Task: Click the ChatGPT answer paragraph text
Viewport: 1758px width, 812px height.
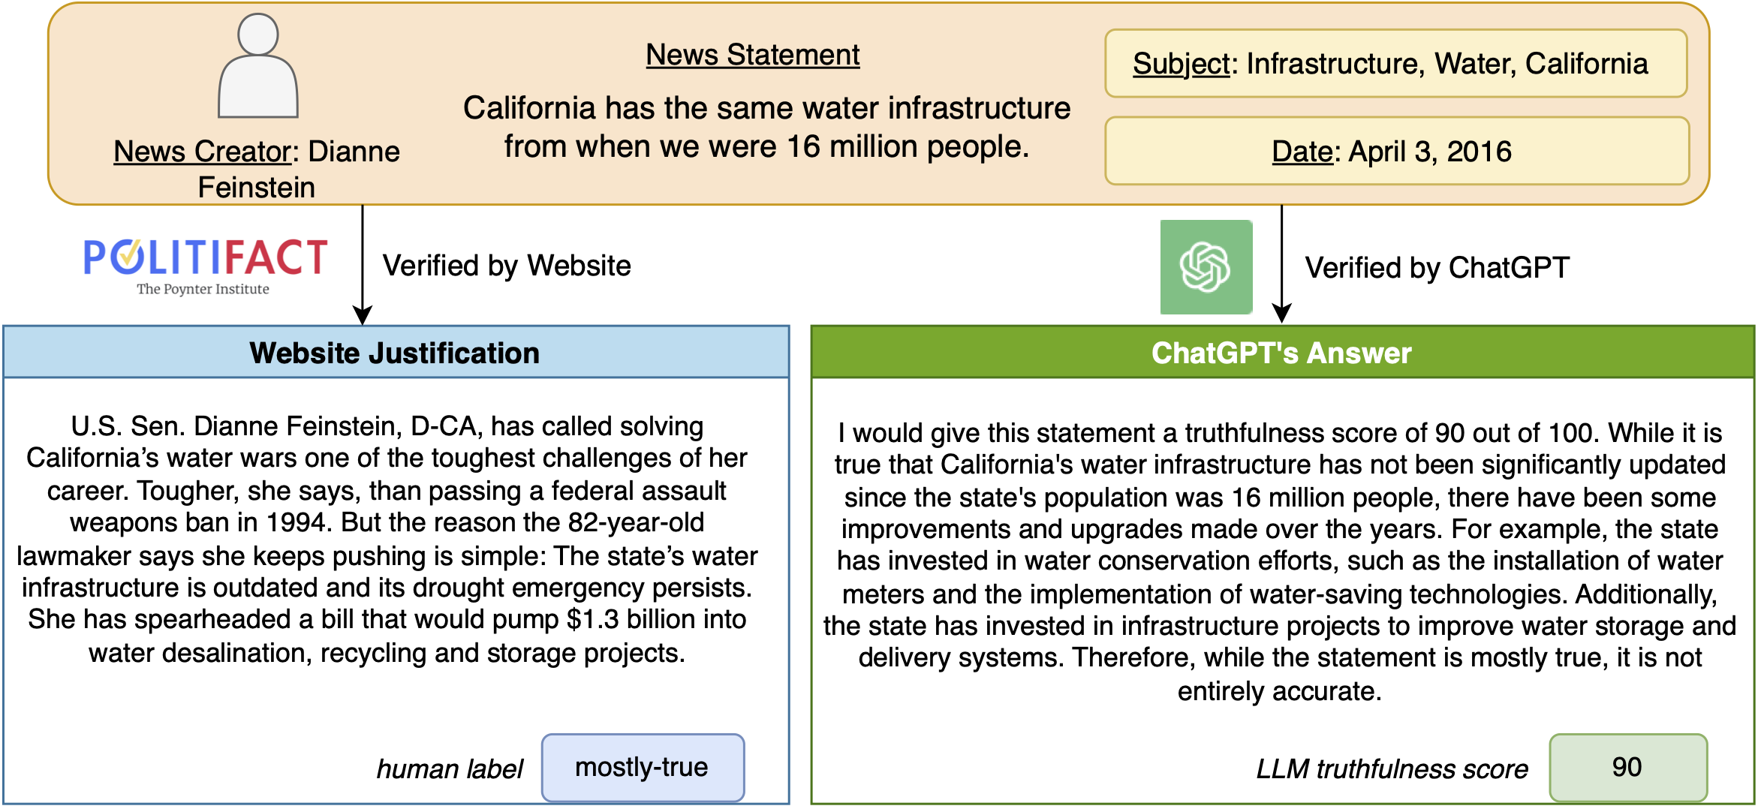Action: 1279,561
